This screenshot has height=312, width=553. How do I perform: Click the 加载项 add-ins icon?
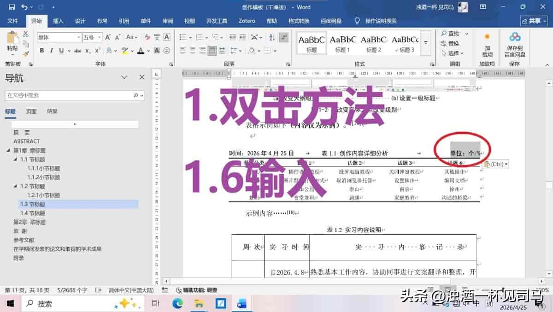[x=487, y=36]
